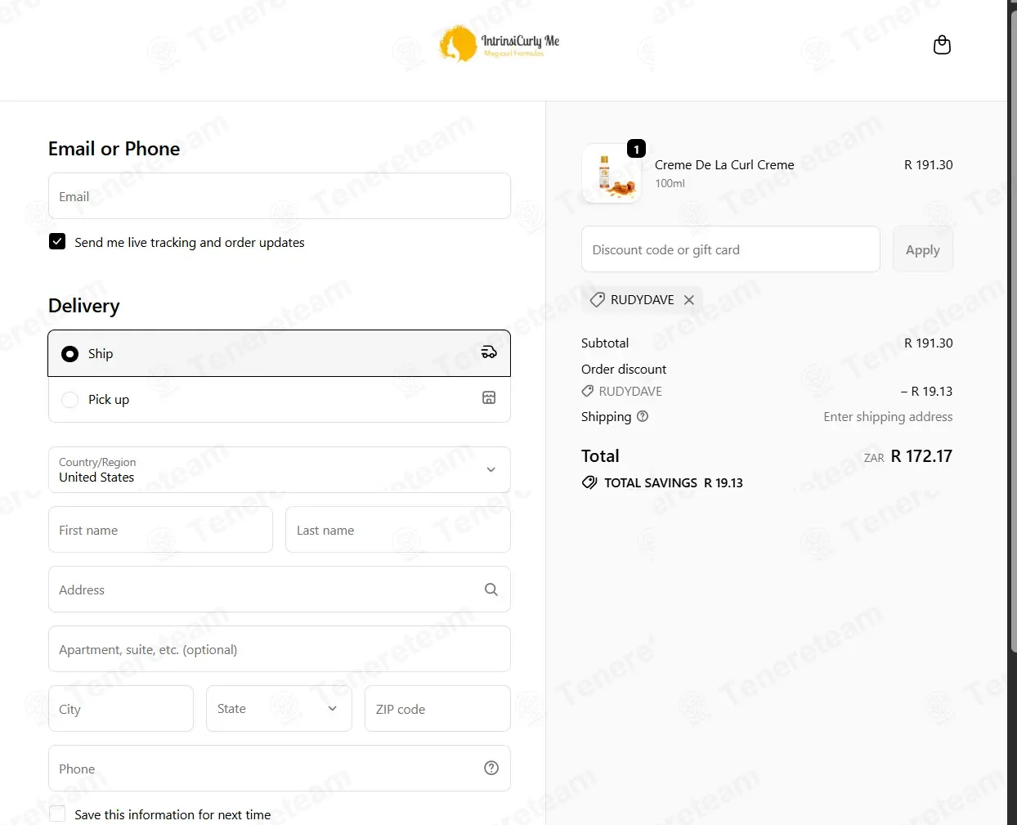Focus the Email input field
The height and width of the screenshot is (825, 1017).
point(280,195)
